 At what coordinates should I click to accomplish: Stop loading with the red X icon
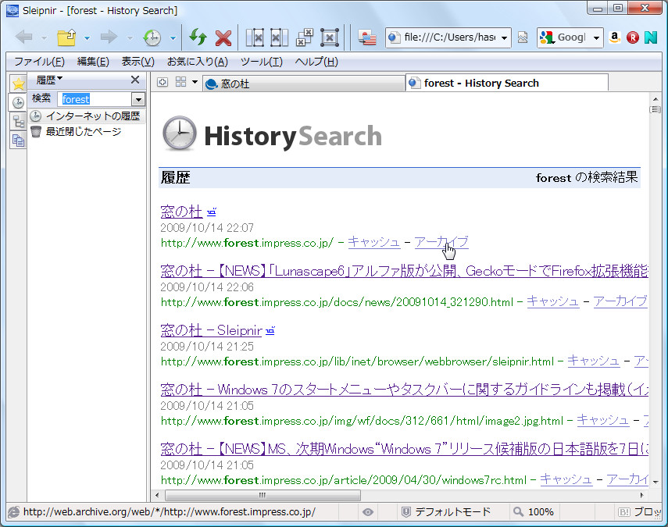223,38
